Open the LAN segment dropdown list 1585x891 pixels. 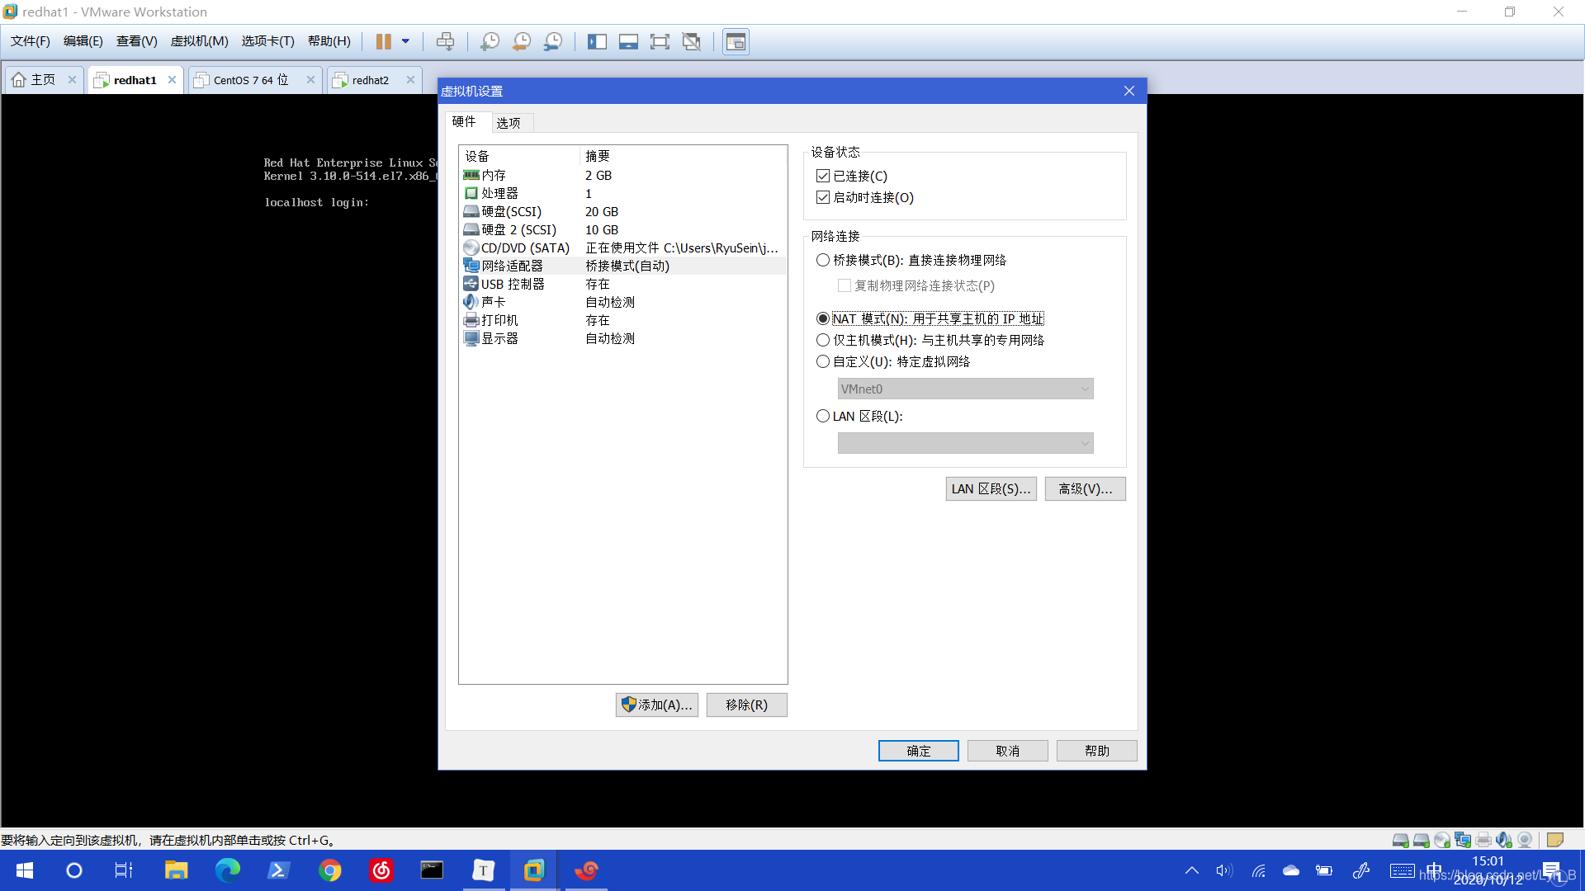965,443
